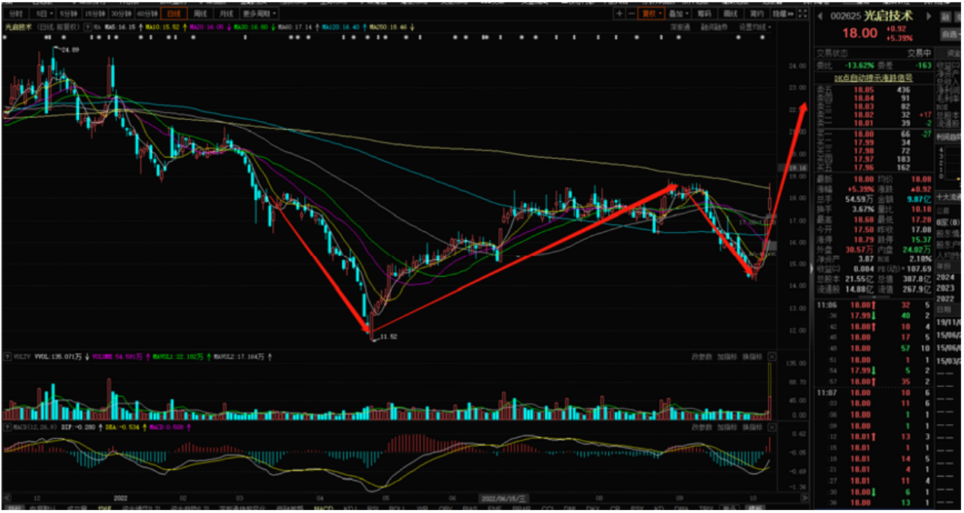This screenshot has height=513, width=964.
Task: Click the 简约 simple mode button
Action: click(x=756, y=14)
